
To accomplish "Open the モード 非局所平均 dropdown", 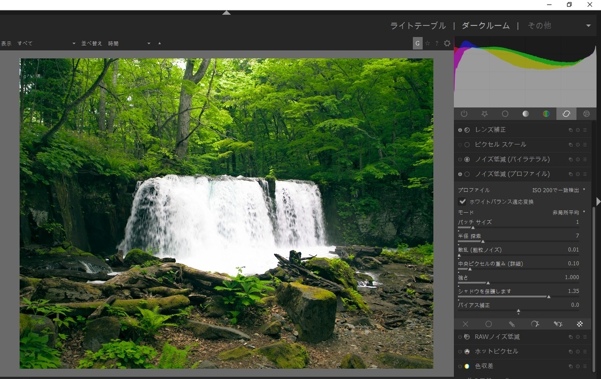I will click(x=521, y=212).
